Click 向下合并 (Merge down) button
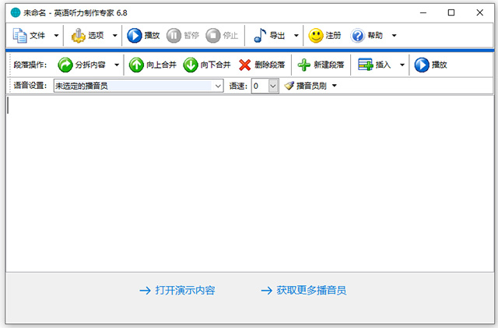The height and width of the screenshot is (328, 498). 207,65
